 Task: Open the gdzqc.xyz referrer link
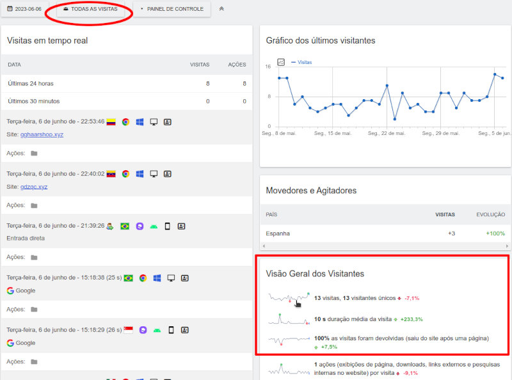[x=34, y=186]
